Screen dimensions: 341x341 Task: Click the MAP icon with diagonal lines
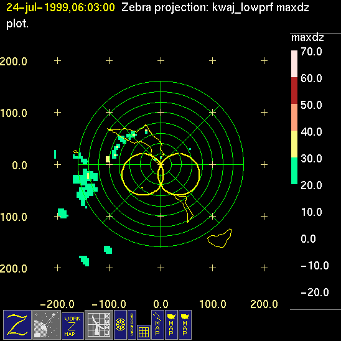157,325
